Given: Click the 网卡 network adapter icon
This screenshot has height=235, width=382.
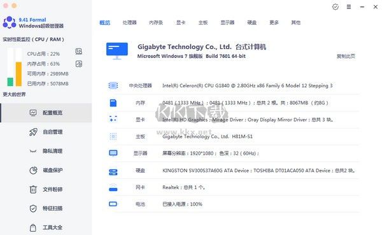Looking at the screenshot, I should (113, 187).
